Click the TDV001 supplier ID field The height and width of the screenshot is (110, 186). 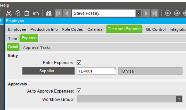pyautogui.click(x=96, y=71)
